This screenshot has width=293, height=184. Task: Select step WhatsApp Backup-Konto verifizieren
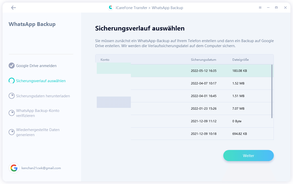point(38,113)
